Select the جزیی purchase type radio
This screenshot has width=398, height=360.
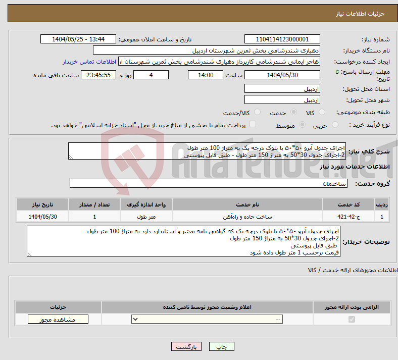click(x=335, y=125)
